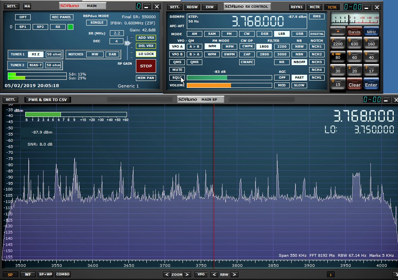Set AGC to OFF
This screenshot has width=398, height=280.
(x=282, y=77)
